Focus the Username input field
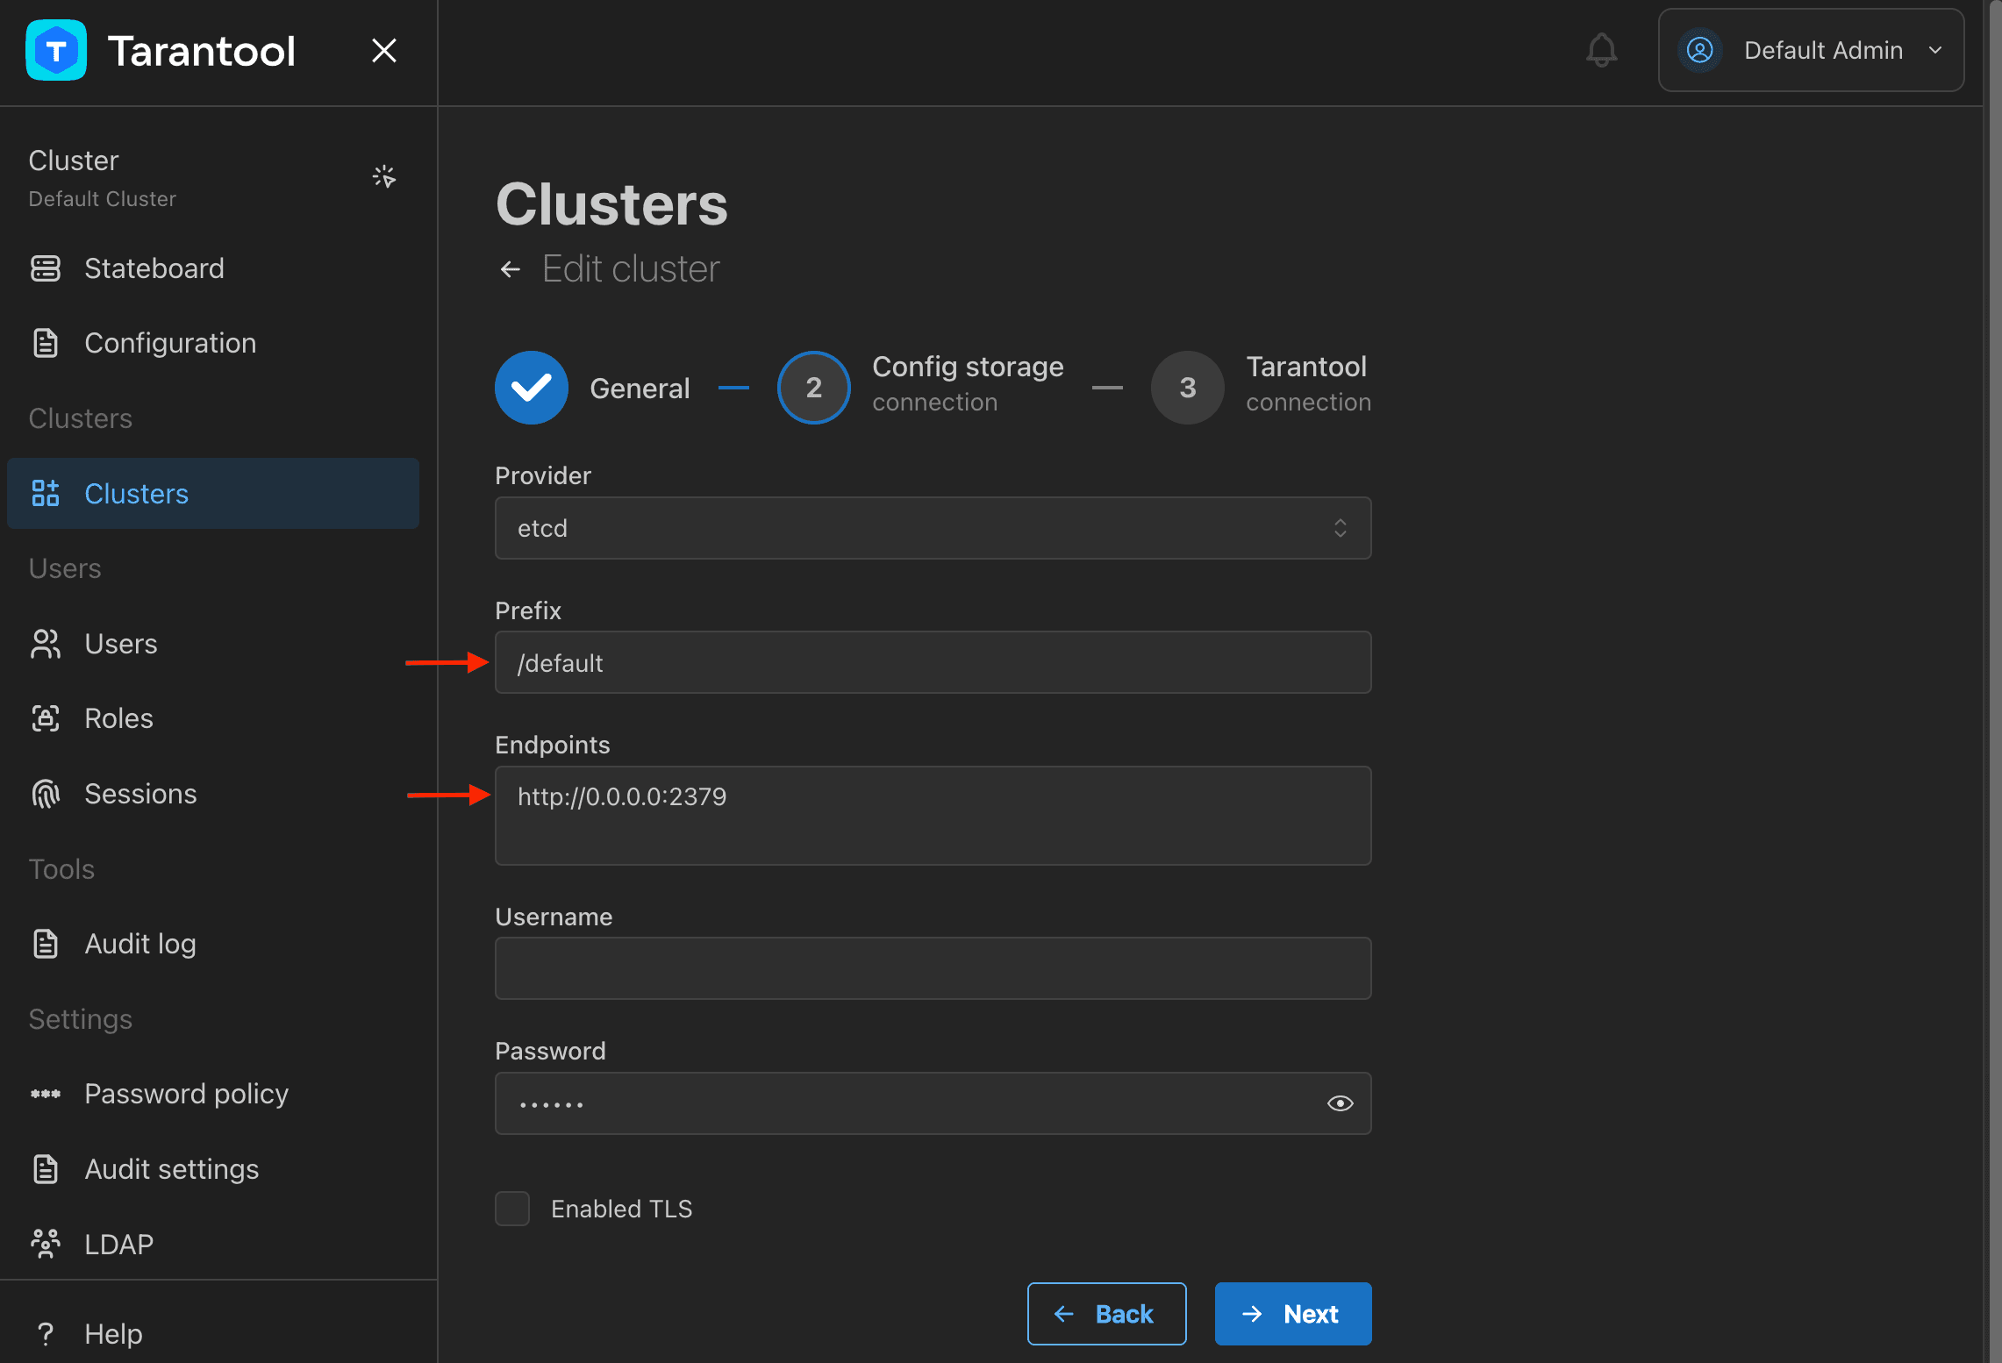The image size is (2002, 1363). 933,968
